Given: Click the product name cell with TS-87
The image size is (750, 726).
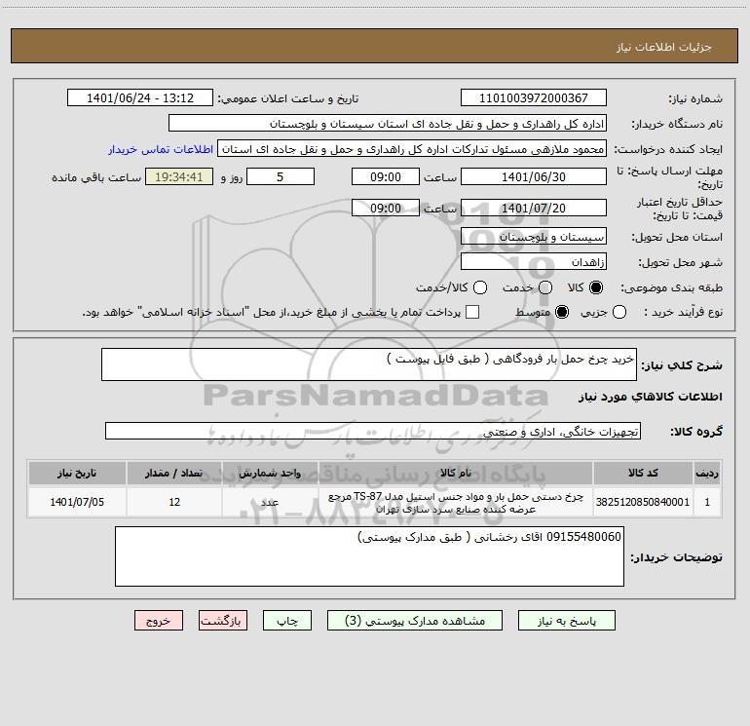Looking at the screenshot, I should click(x=456, y=502).
